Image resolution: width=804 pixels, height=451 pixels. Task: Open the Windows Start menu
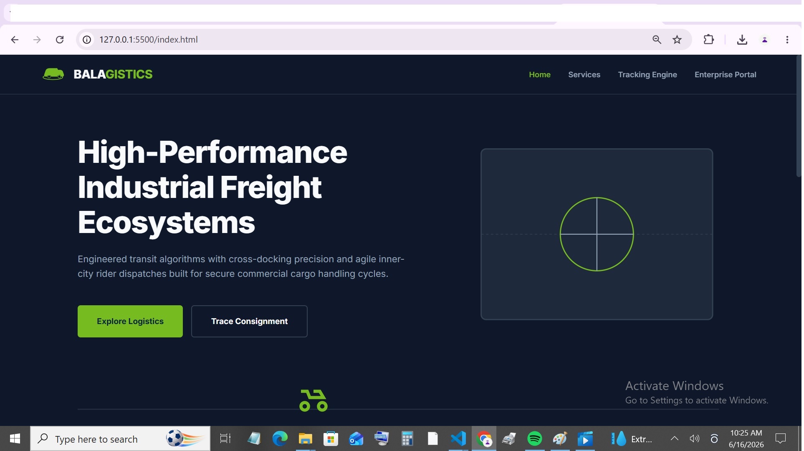tap(15, 438)
